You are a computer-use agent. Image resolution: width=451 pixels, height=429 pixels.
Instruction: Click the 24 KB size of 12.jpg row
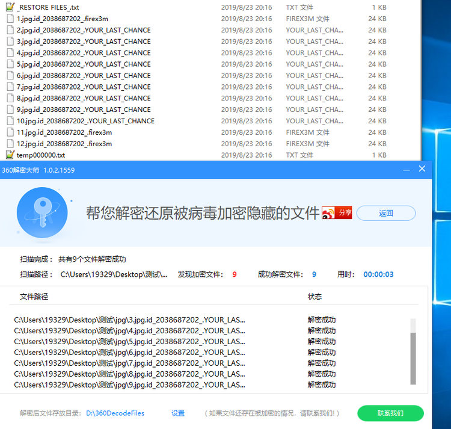pos(377,144)
